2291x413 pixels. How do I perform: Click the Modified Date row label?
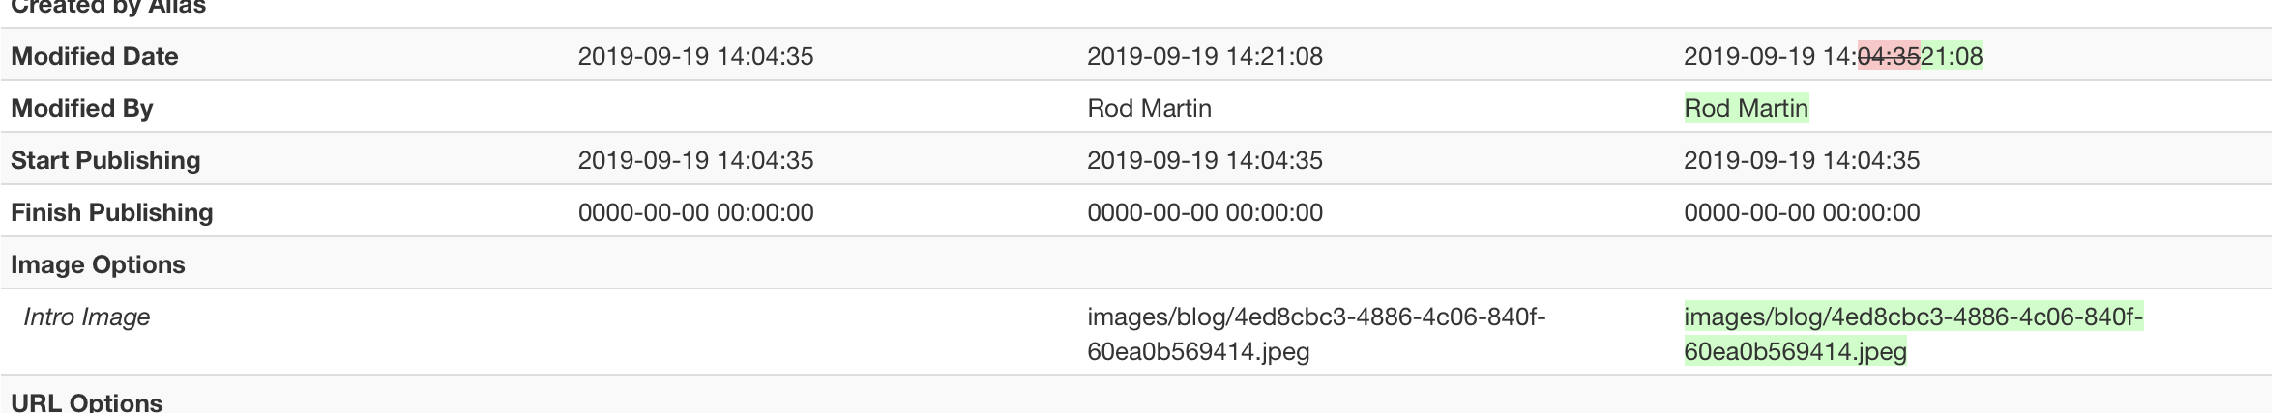point(95,56)
